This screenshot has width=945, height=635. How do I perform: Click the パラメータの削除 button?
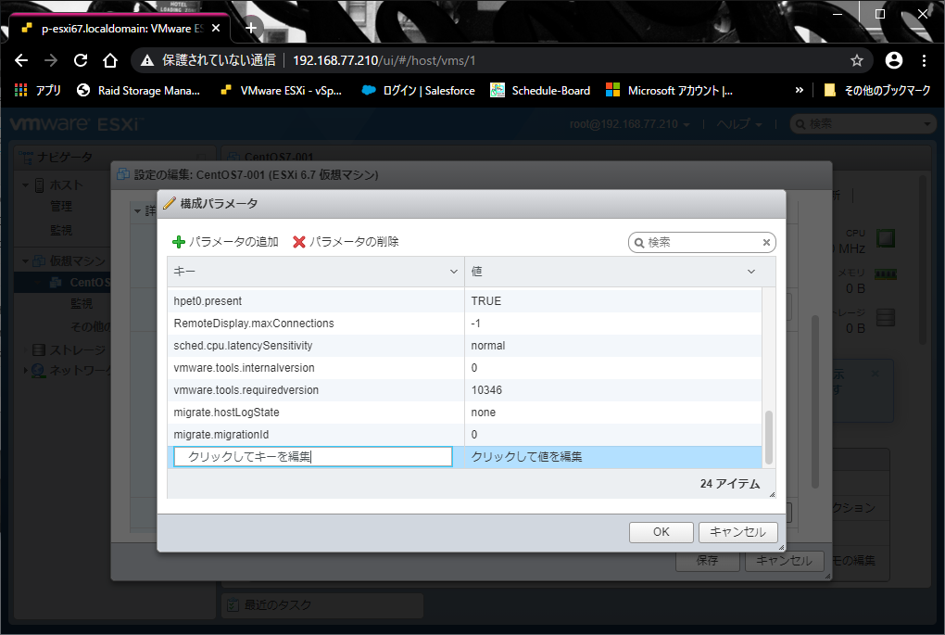coord(346,242)
